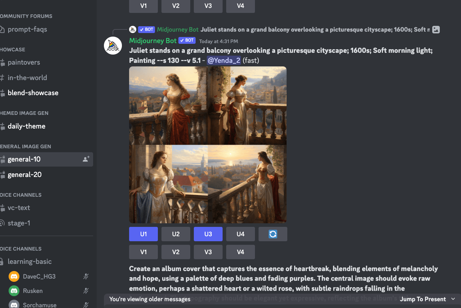Viewport: 461px width, 308px height.
Task: Click the regenerate icon button beside U4
Action: click(273, 234)
